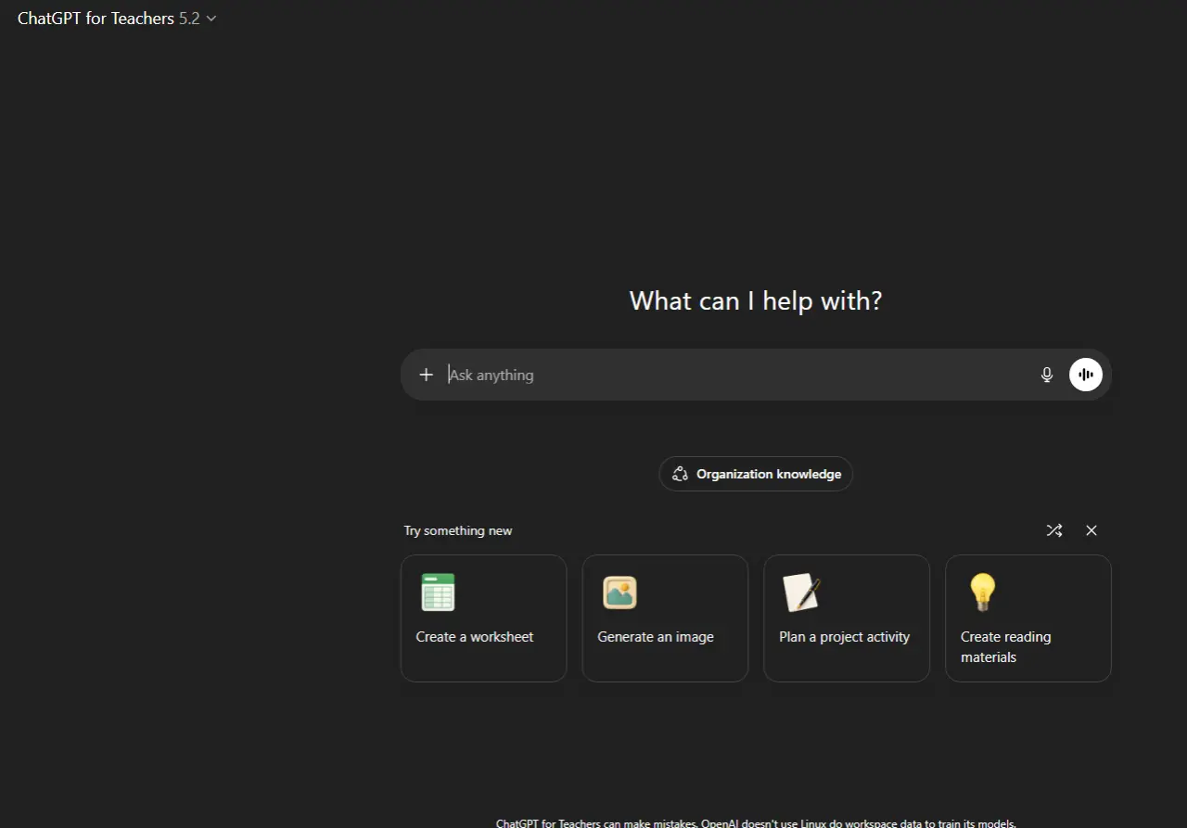This screenshot has width=1187, height=828.
Task: Click the "Try something new" label
Action: click(x=458, y=530)
